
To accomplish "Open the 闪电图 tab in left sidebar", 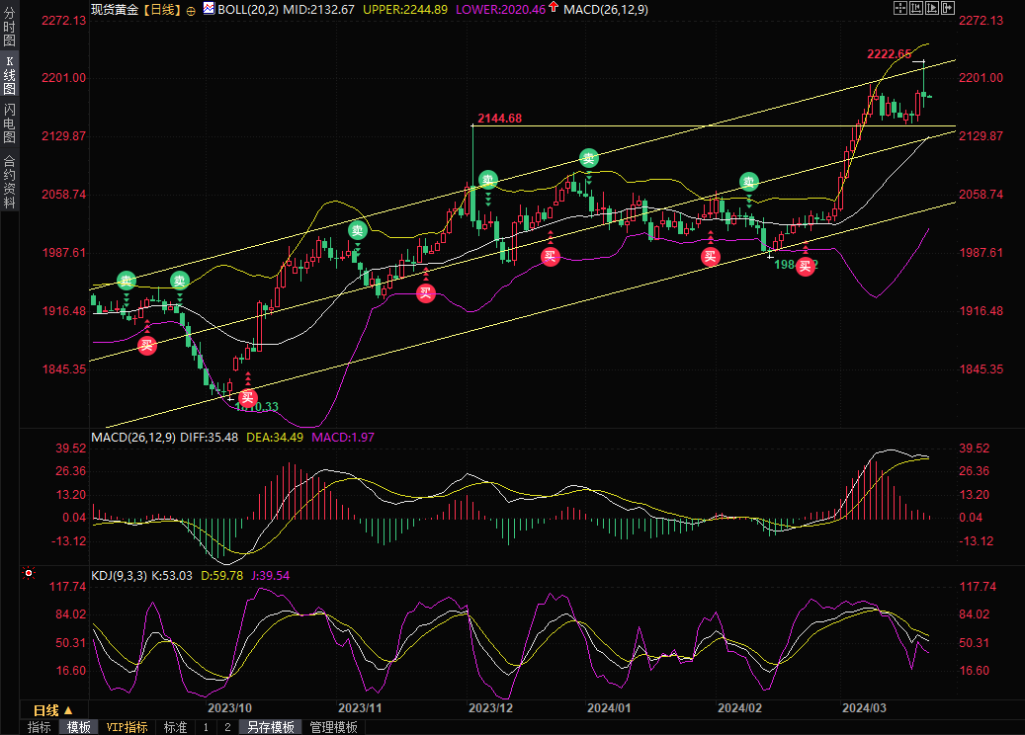I will (x=9, y=123).
